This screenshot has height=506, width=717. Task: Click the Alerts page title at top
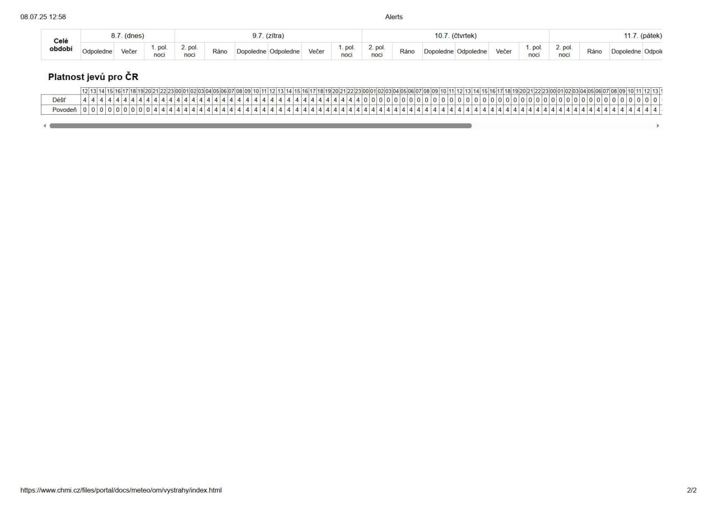click(x=394, y=17)
